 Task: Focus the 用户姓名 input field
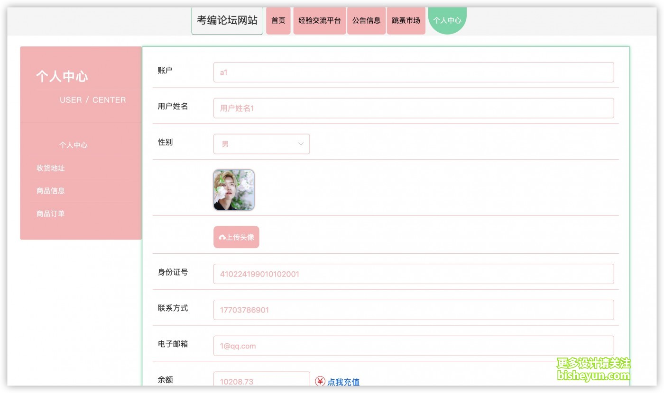tap(414, 108)
